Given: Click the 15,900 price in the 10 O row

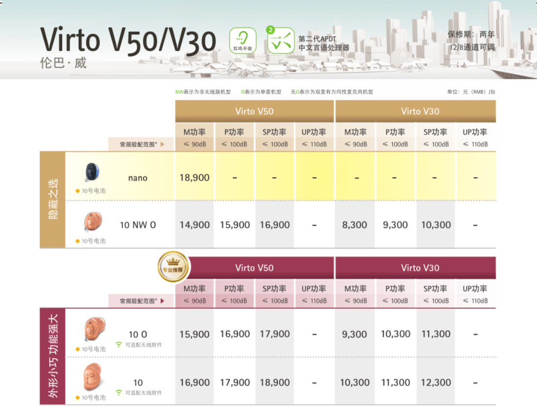Looking at the screenshot, I should 194,334.
